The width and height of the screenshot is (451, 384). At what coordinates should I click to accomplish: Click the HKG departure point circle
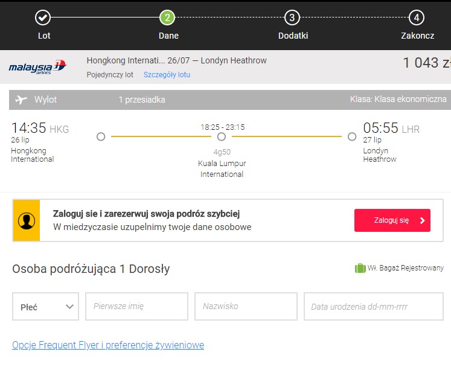click(101, 136)
